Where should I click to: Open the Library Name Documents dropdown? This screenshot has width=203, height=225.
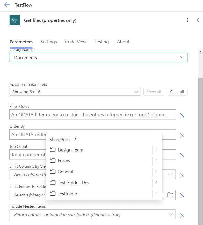point(98,58)
